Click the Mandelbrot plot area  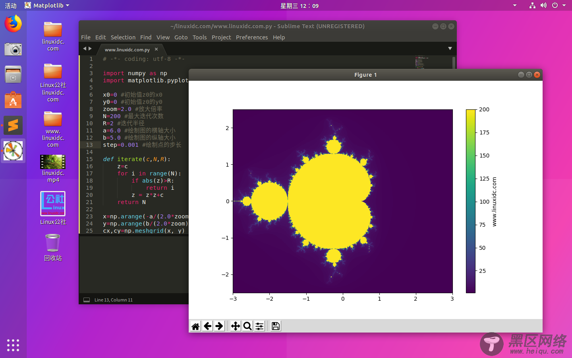point(343,201)
